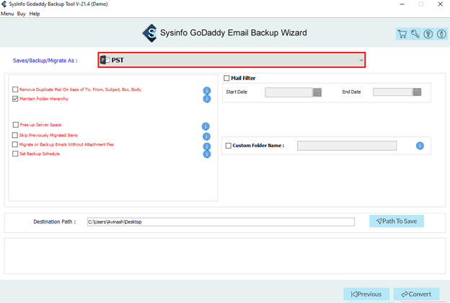Open the PST save format dropdown

click(x=231, y=60)
